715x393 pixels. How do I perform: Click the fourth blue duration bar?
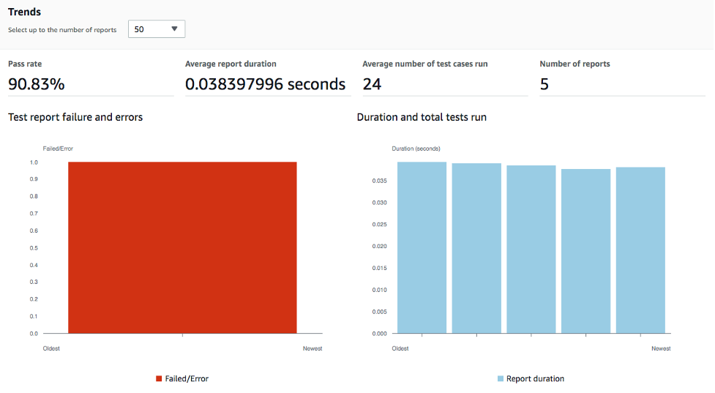(x=585, y=251)
